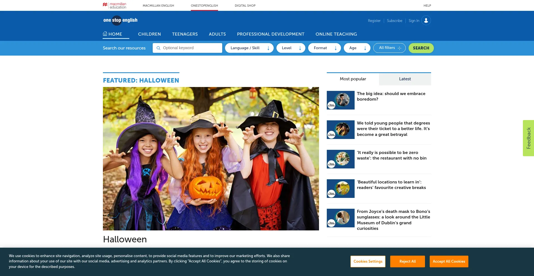Open the boredom article thumbnail

click(340, 100)
